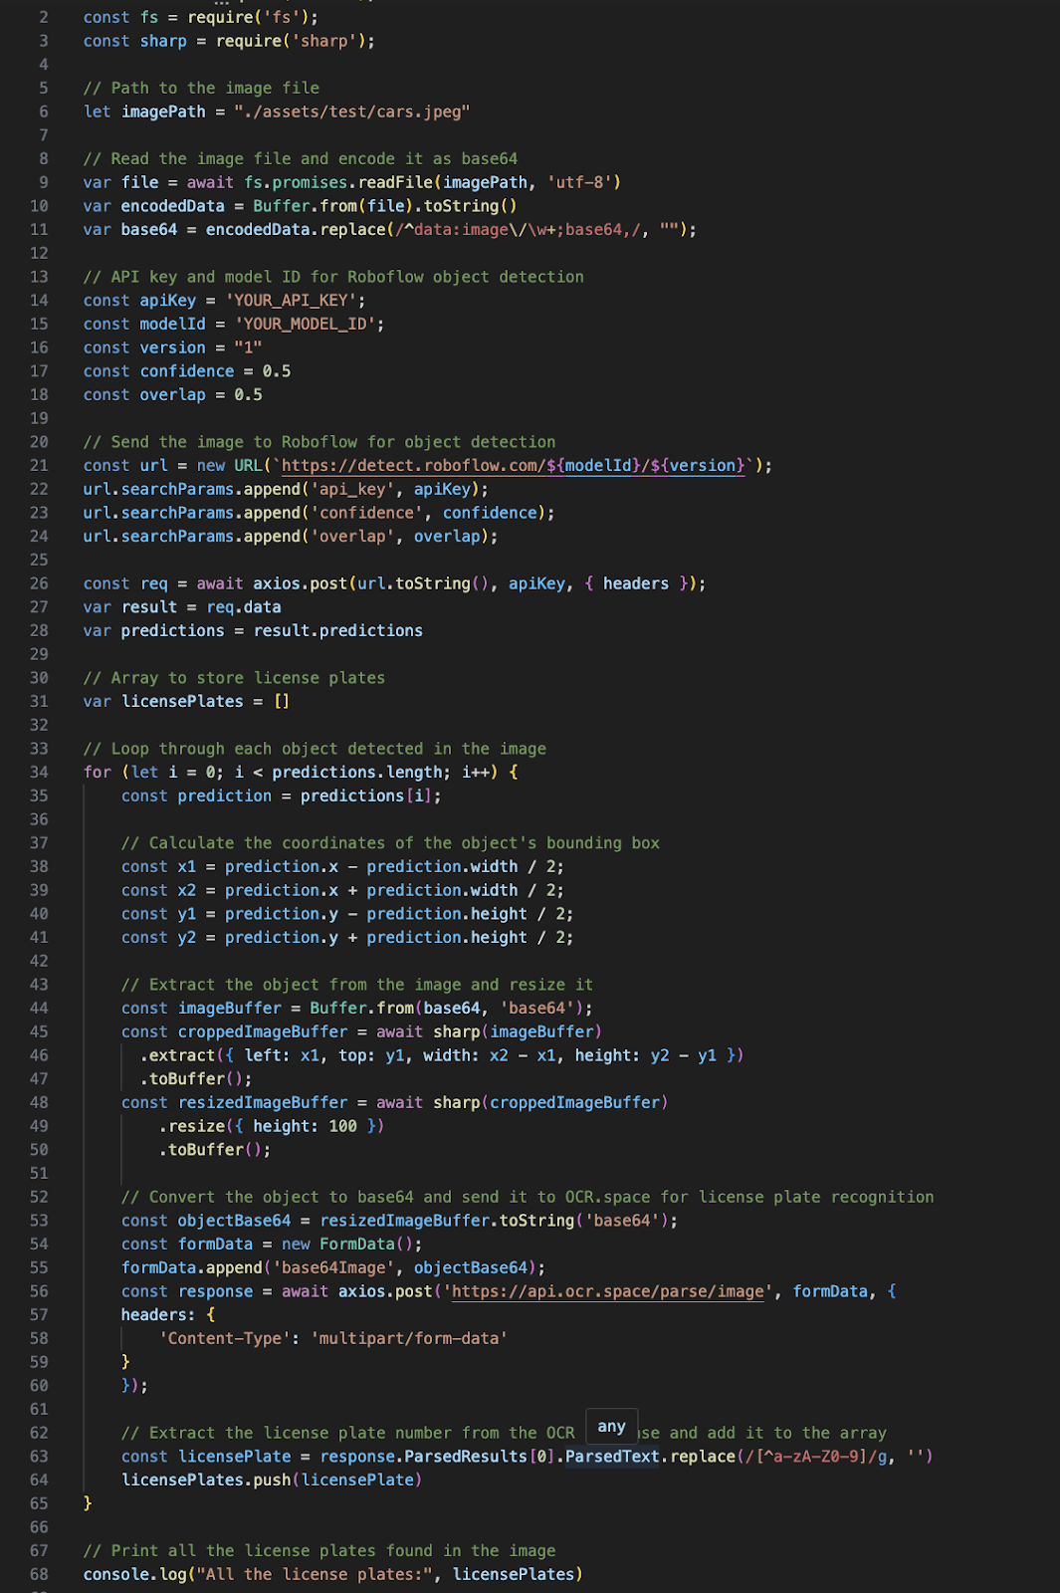The width and height of the screenshot is (1060, 1593).
Task: Click 'overlap' string argument on line 24
Action: [x=352, y=537]
